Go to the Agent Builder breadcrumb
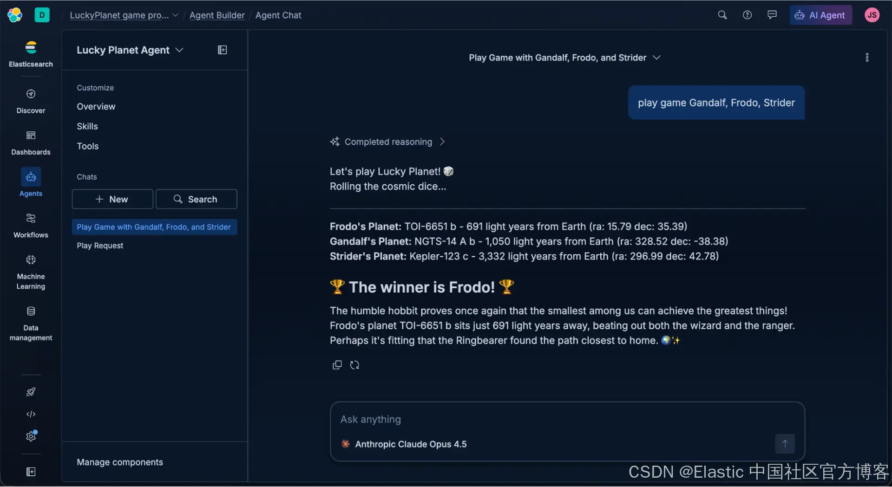Screen dimensions: 892x487 pos(217,15)
